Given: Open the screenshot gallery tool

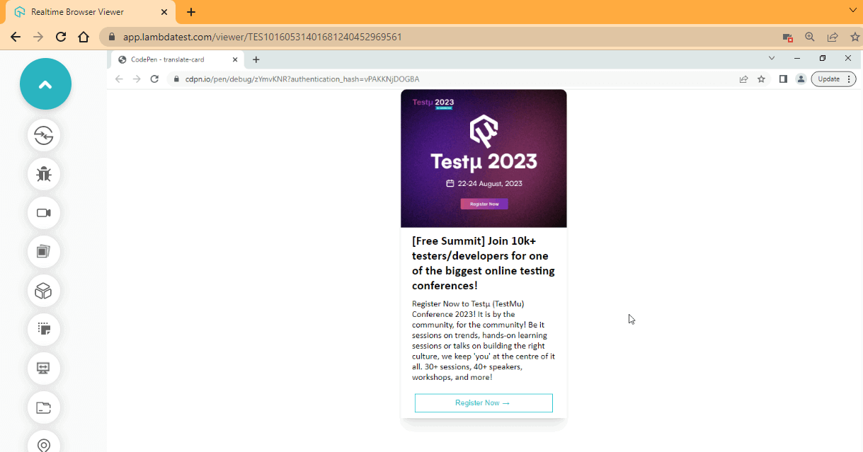Looking at the screenshot, I should coord(44,252).
